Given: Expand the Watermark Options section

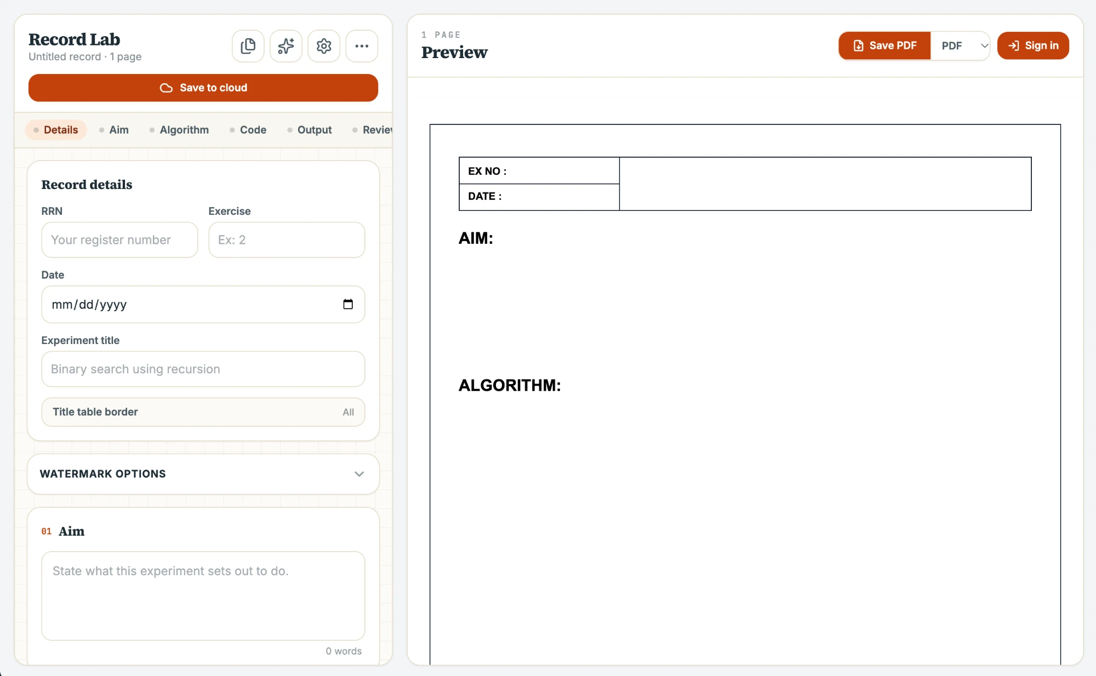Looking at the screenshot, I should tap(203, 474).
